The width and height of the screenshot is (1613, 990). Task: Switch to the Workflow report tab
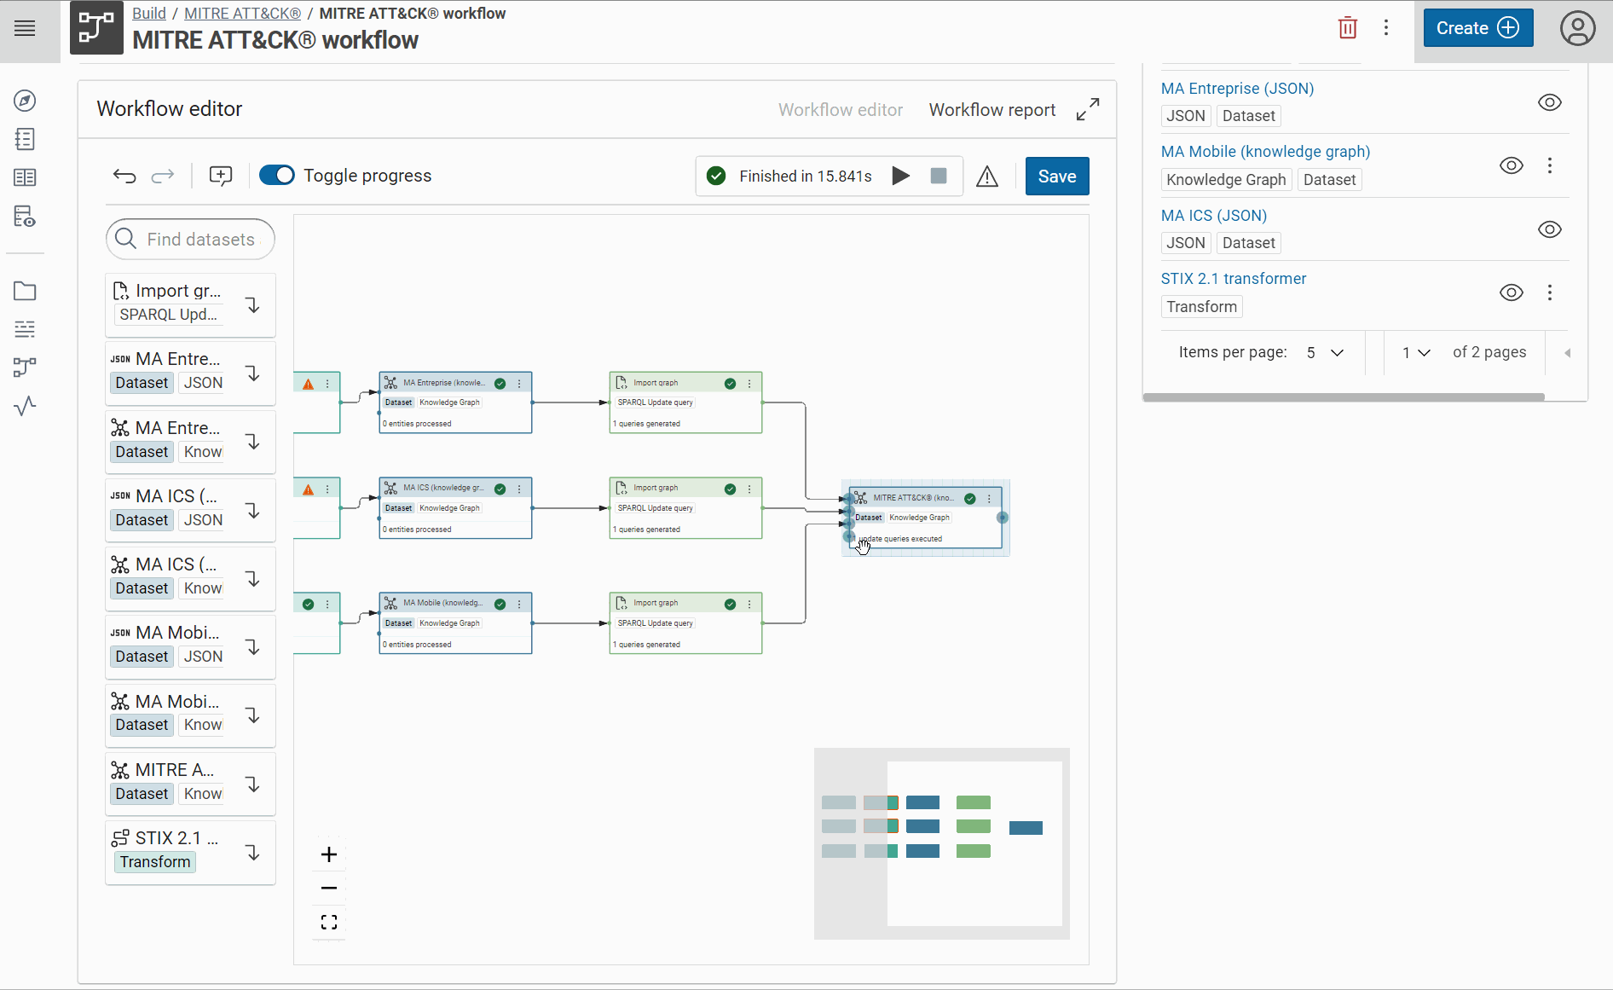(x=992, y=110)
